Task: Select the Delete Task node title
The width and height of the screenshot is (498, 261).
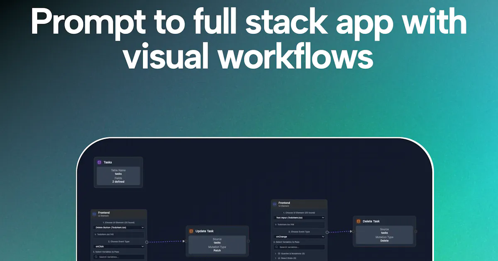Action: (x=371, y=221)
